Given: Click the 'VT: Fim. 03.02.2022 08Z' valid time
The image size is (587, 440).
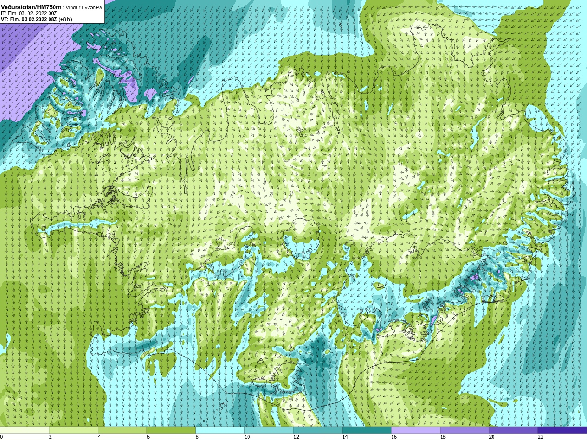Looking at the screenshot, I should tap(29, 19).
